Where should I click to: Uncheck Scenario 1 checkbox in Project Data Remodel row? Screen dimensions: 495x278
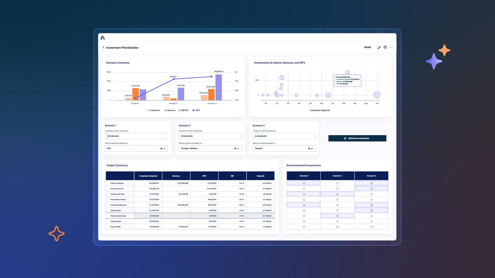point(304,205)
